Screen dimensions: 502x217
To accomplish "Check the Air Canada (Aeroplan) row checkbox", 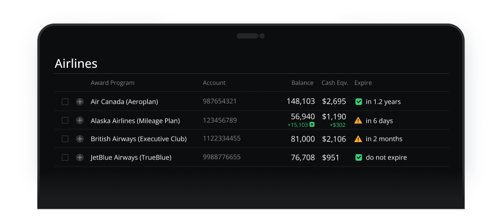I will (65, 102).
